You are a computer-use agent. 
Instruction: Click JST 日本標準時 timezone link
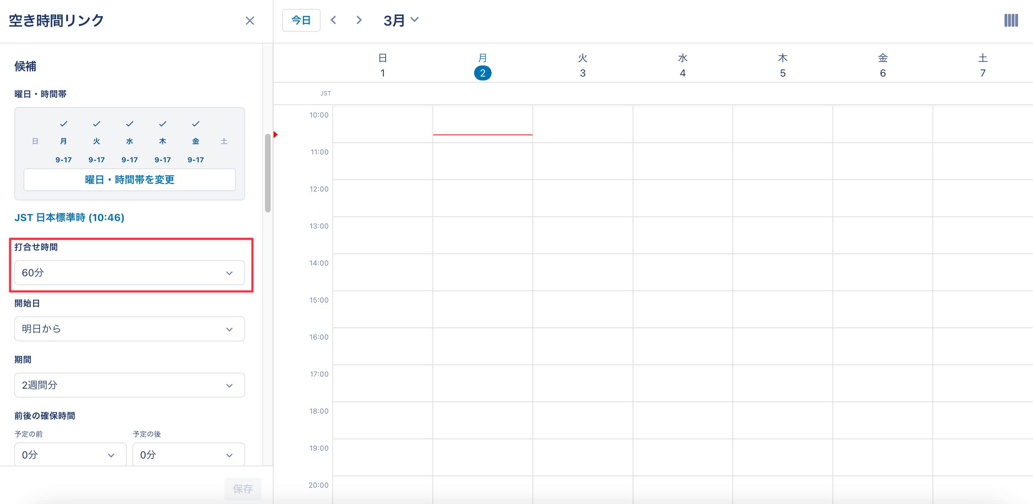click(69, 217)
